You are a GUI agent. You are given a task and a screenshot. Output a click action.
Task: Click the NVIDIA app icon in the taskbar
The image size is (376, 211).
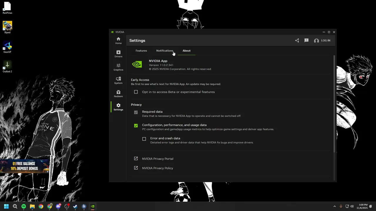[93, 206]
